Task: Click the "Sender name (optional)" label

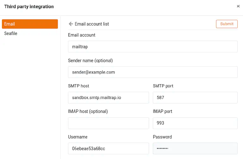Action: point(90,61)
